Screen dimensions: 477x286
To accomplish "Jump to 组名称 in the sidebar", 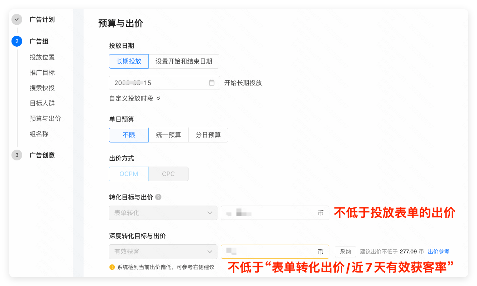I will [x=39, y=133].
